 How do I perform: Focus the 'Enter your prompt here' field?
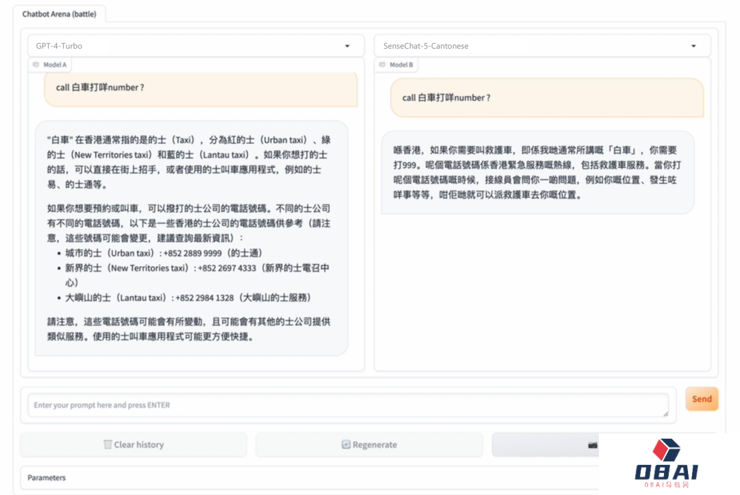tap(343, 405)
